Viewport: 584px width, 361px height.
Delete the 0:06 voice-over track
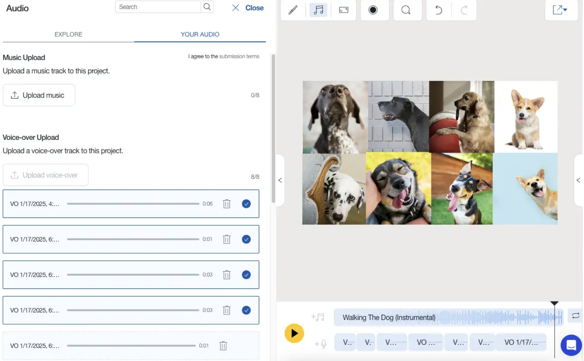click(227, 204)
